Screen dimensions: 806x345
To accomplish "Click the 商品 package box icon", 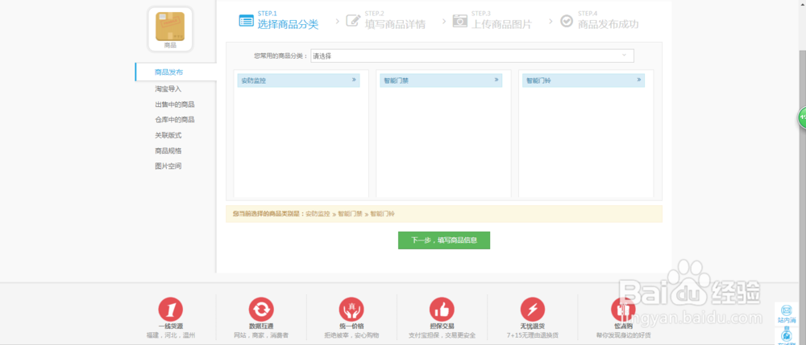I will click(170, 27).
